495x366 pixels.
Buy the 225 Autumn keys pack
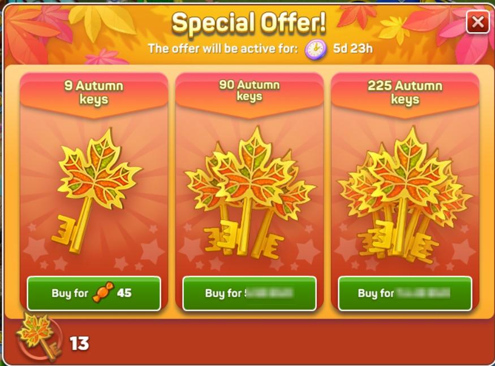pyautogui.click(x=405, y=294)
